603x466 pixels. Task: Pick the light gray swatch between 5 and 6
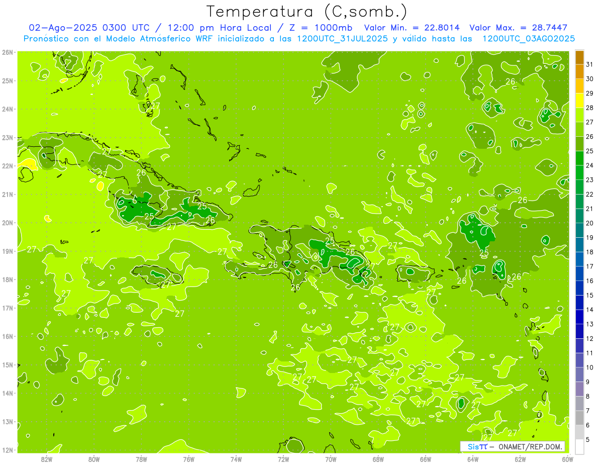click(580, 432)
